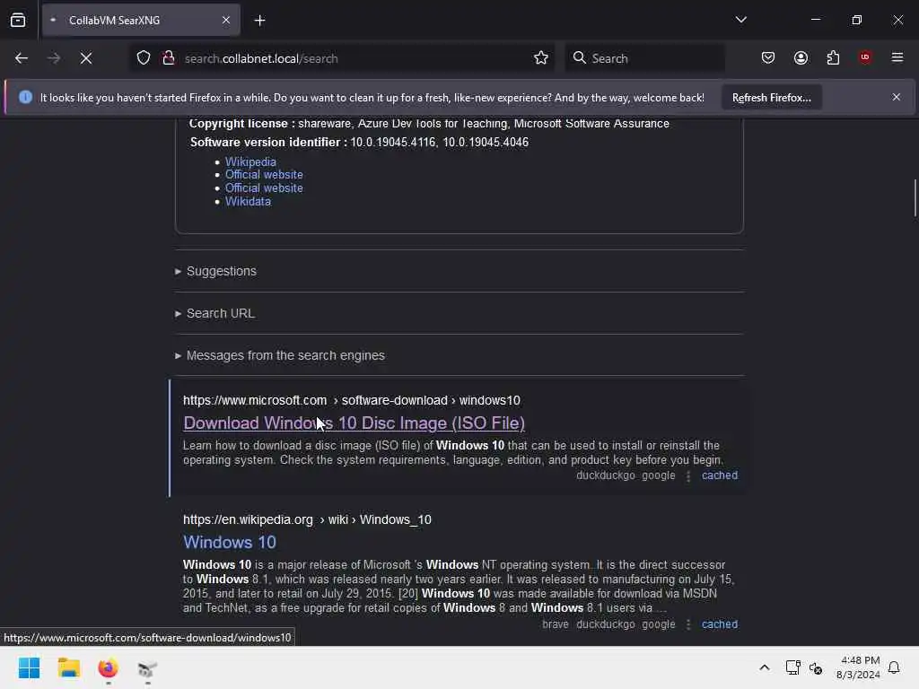Click the microsoft.com result URL text
919x689 pixels.
pos(351,400)
